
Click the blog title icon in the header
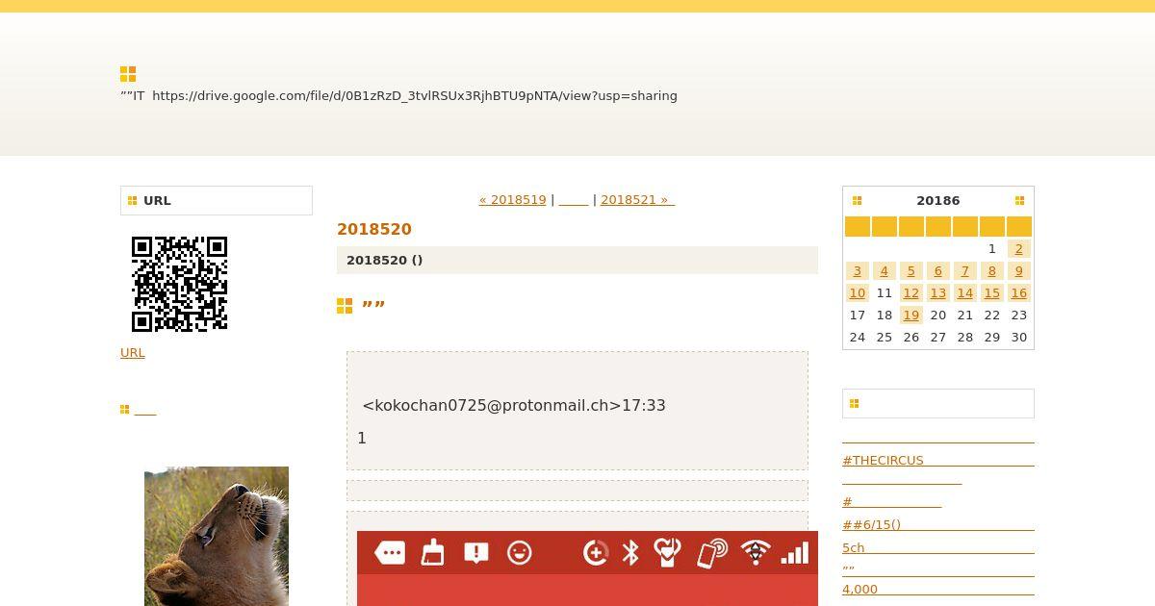click(128, 74)
